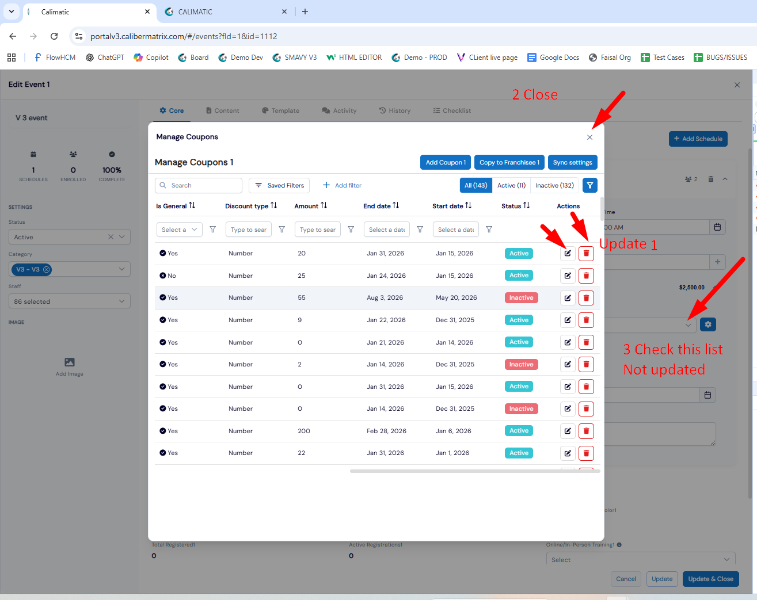Show only Active (11) coupons
This screenshot has width=757, height=600.
pos(511,185)
